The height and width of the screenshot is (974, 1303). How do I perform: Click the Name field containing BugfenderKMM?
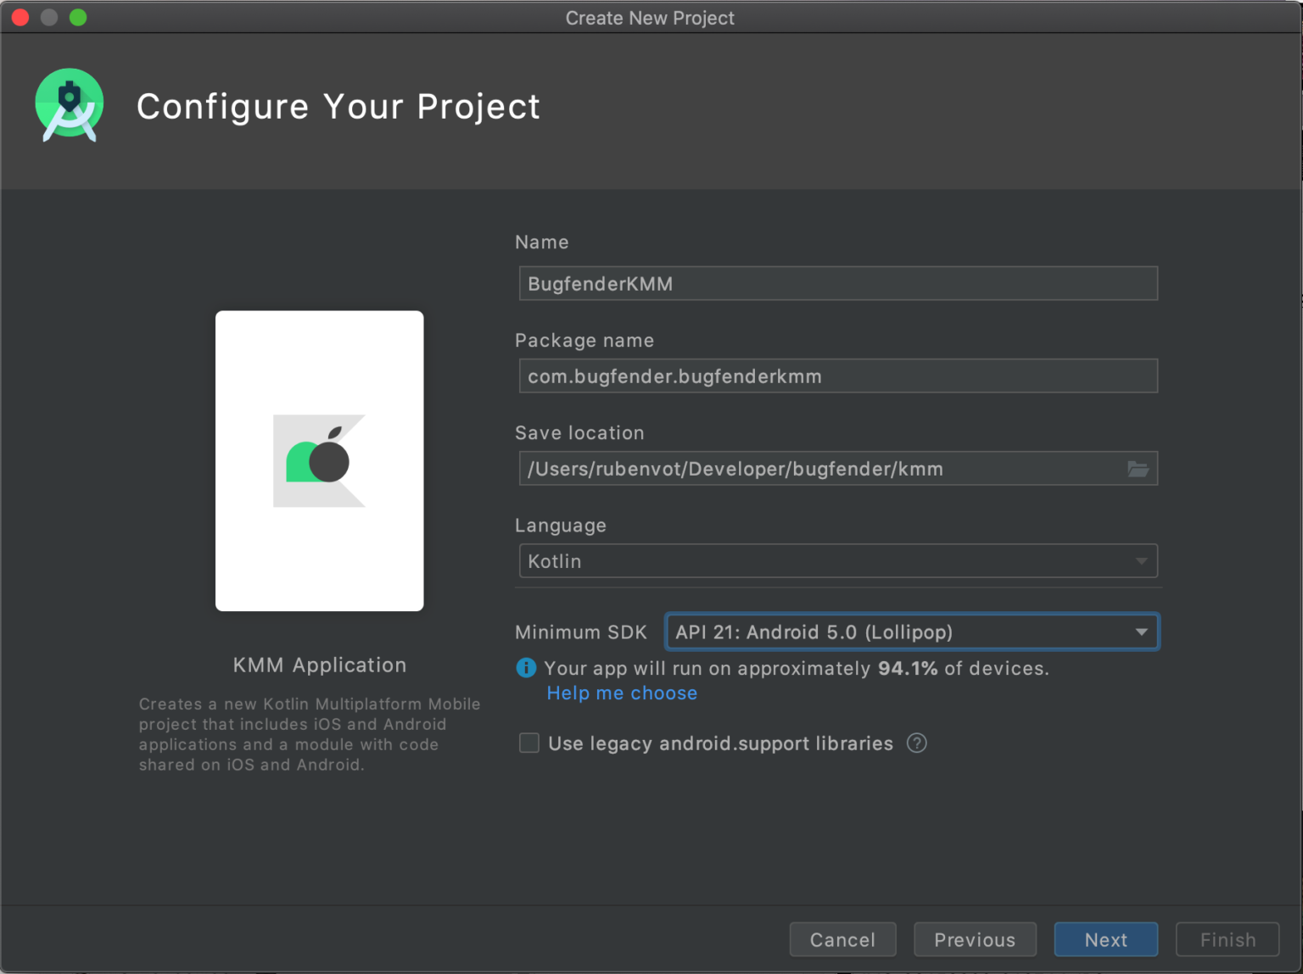click(837, 283)
